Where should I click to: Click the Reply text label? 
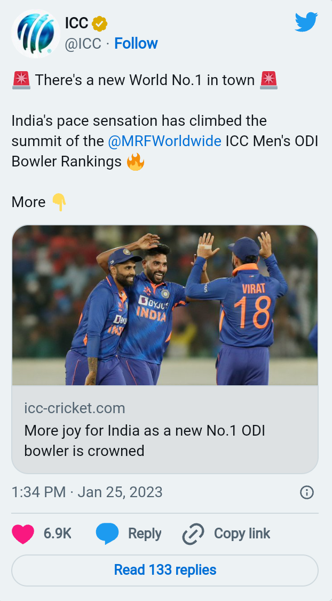click(145, 534)
